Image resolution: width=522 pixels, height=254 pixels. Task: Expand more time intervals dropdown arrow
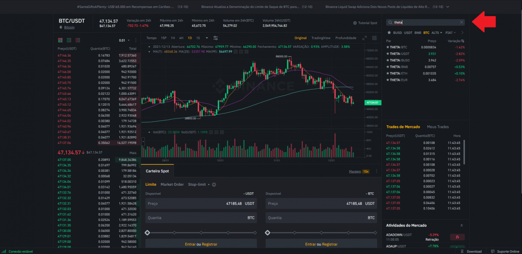(x=207, y=38)
